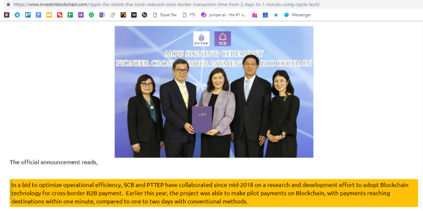Open the purple Google Forms bookmark icon
The width and height of the screenshot is (423, 211).
tap(81, 15)
